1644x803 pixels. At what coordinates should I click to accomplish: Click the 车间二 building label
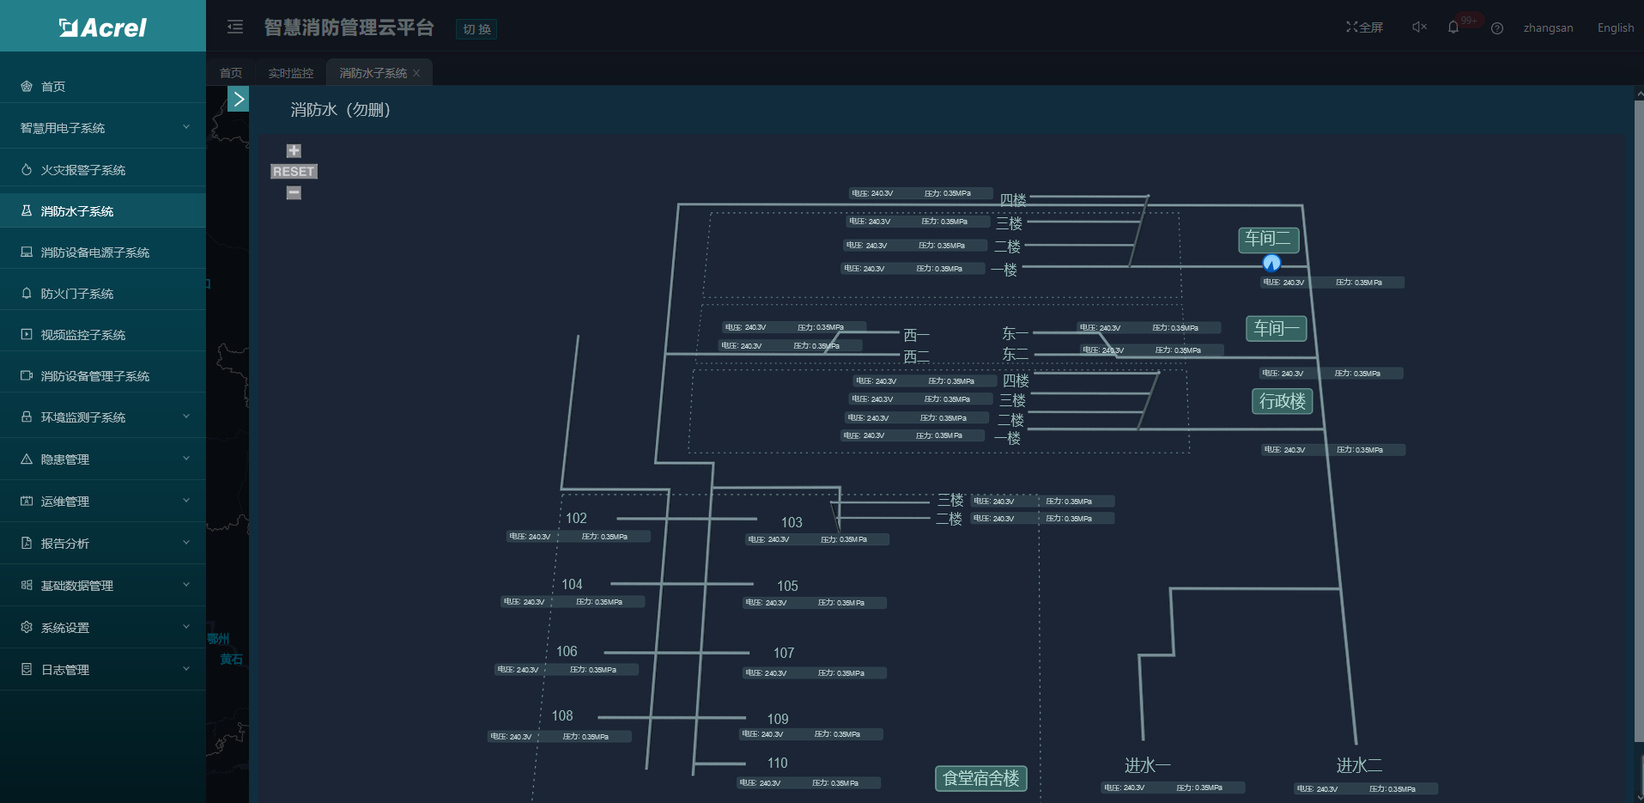(1269, 239)
